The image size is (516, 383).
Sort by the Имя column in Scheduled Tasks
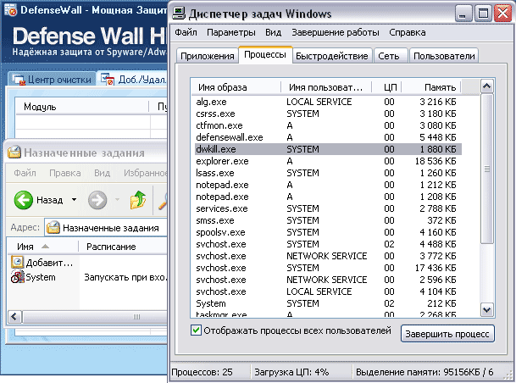pos(42,247)
